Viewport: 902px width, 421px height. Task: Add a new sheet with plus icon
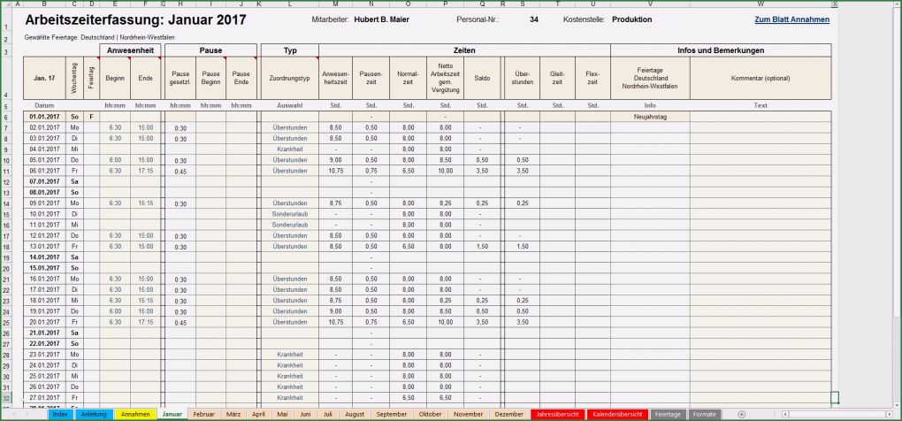[742, 414]
